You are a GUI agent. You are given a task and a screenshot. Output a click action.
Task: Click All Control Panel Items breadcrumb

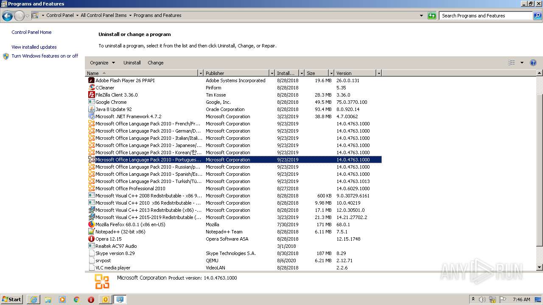(x=104, y=15)
